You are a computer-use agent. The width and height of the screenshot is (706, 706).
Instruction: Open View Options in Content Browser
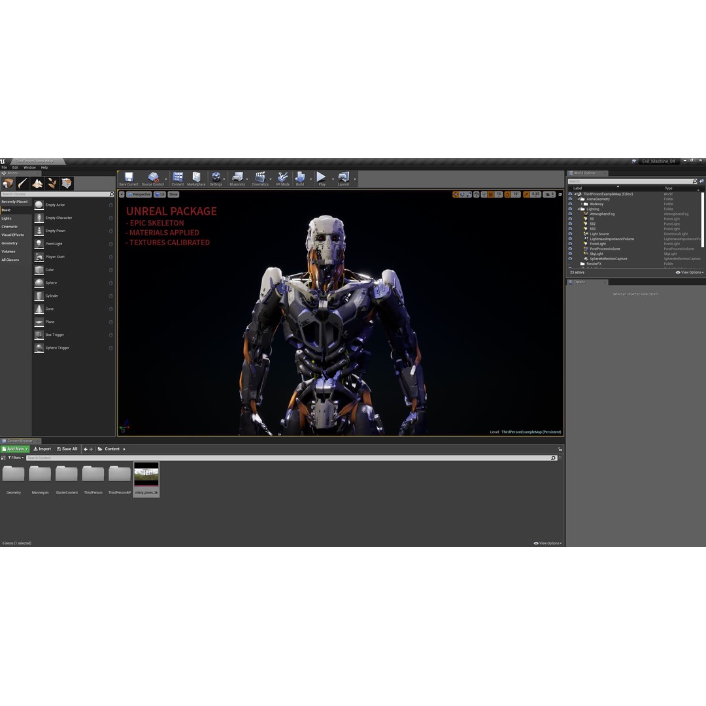[548, 543]
